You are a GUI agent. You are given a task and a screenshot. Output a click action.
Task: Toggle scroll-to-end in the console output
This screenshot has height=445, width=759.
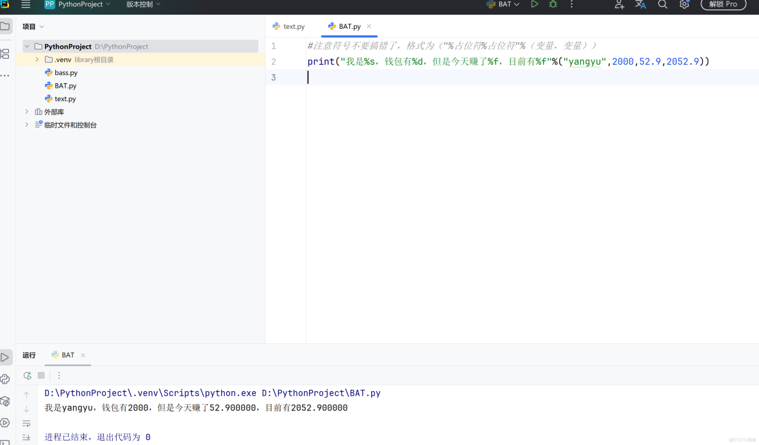(26, 437)
